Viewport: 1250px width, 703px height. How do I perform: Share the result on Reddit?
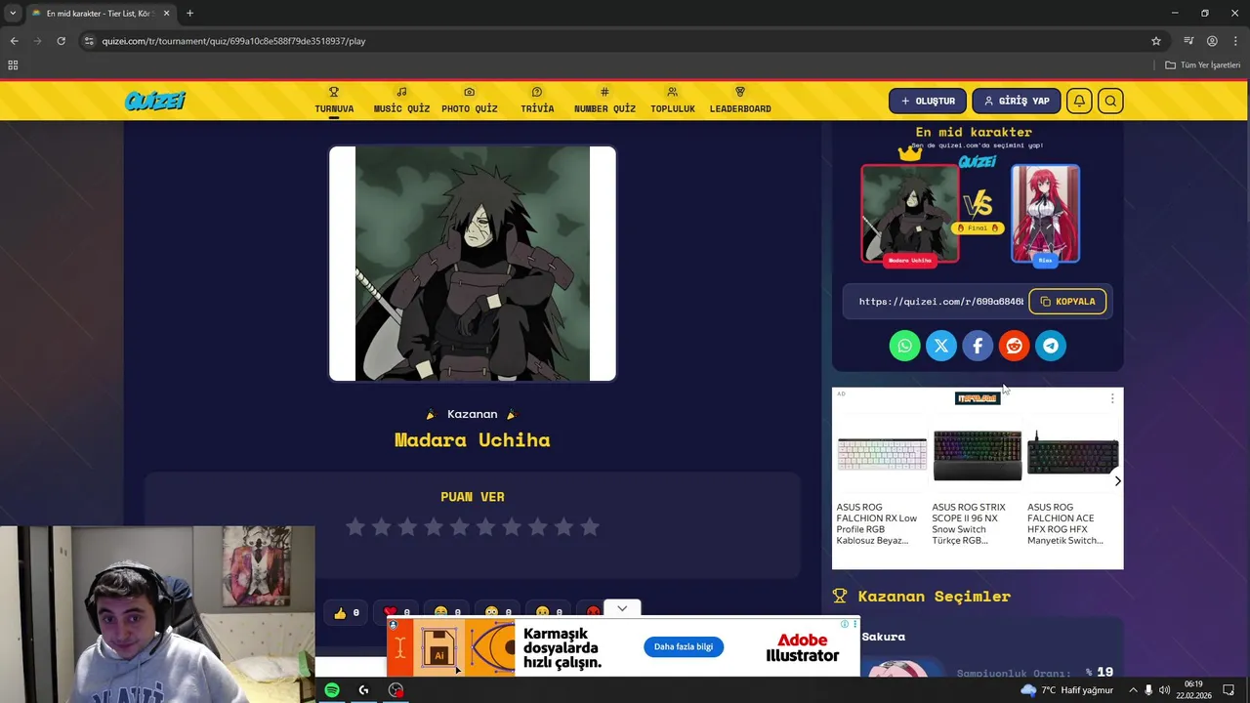1014,346
